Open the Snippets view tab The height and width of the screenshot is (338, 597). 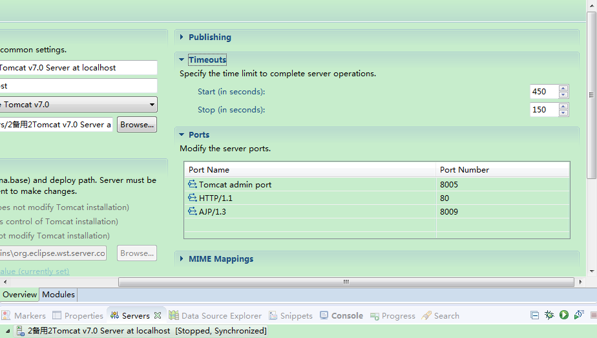(x=291, y=315)
